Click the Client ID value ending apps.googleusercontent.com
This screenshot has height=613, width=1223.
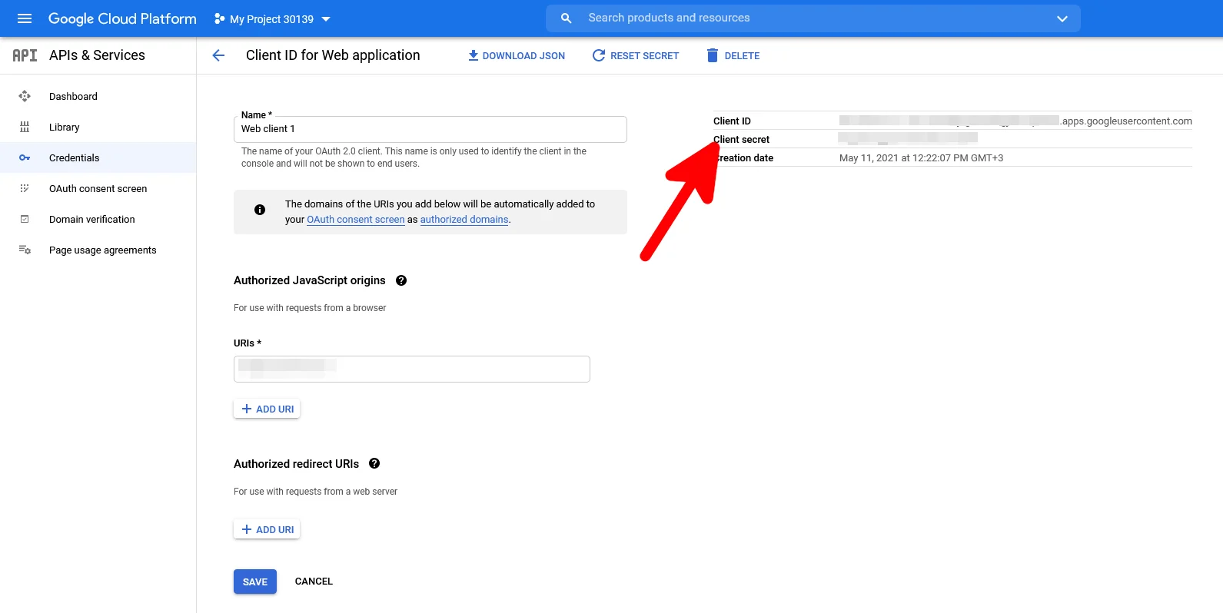pyautogui.click(x=1015, y=121)
